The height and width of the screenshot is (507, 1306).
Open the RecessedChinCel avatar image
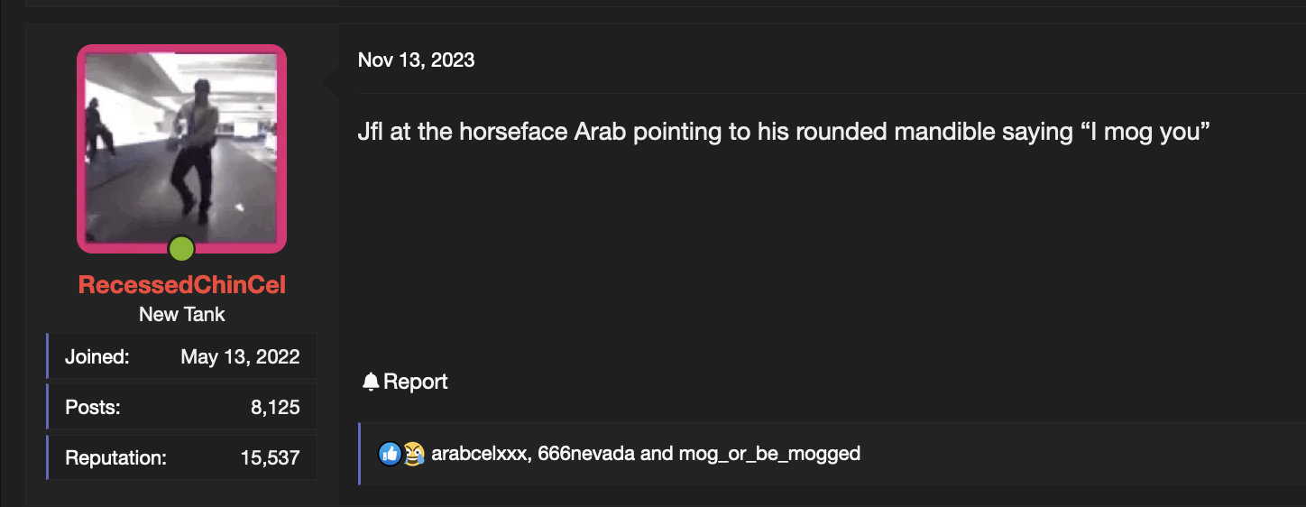point(181,149)
